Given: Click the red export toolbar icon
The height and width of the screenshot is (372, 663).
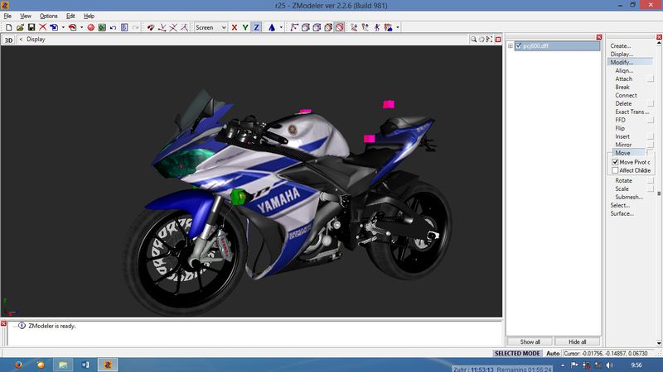Looking at the screenshot, I should click(x=72, y=27).
